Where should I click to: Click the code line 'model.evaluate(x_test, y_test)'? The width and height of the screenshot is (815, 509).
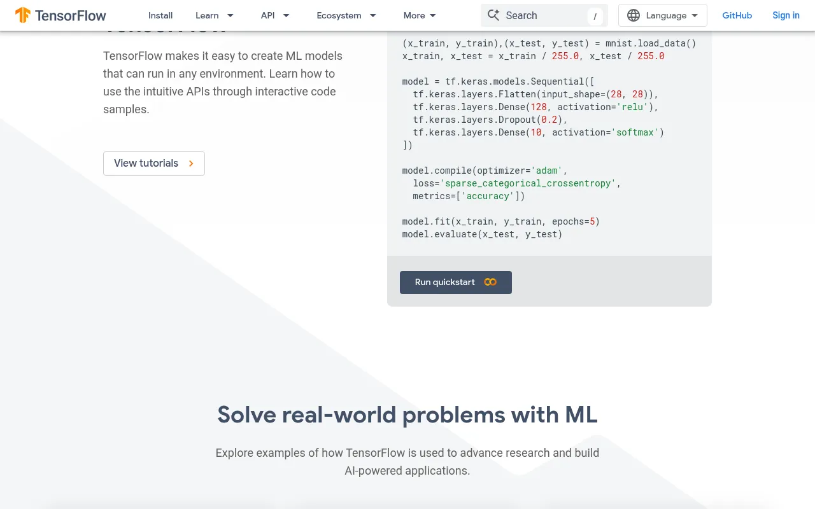point(482,234)
